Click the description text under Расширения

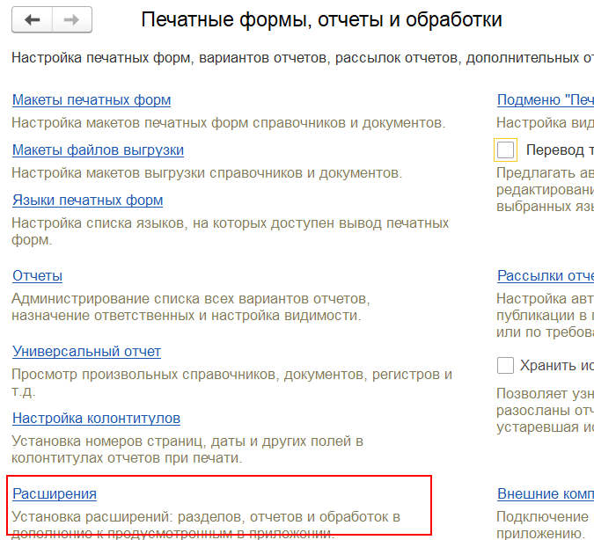[x=206, y=516]
